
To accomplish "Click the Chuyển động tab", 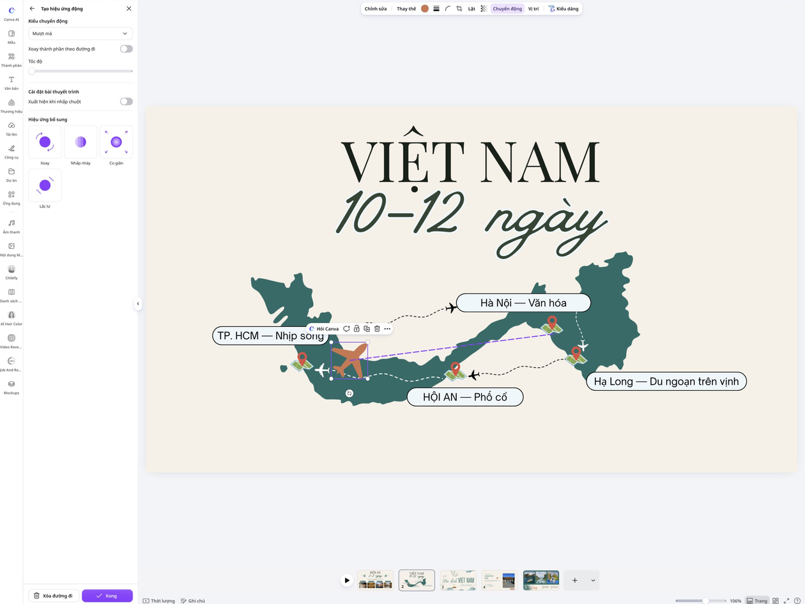I will 507,9.
